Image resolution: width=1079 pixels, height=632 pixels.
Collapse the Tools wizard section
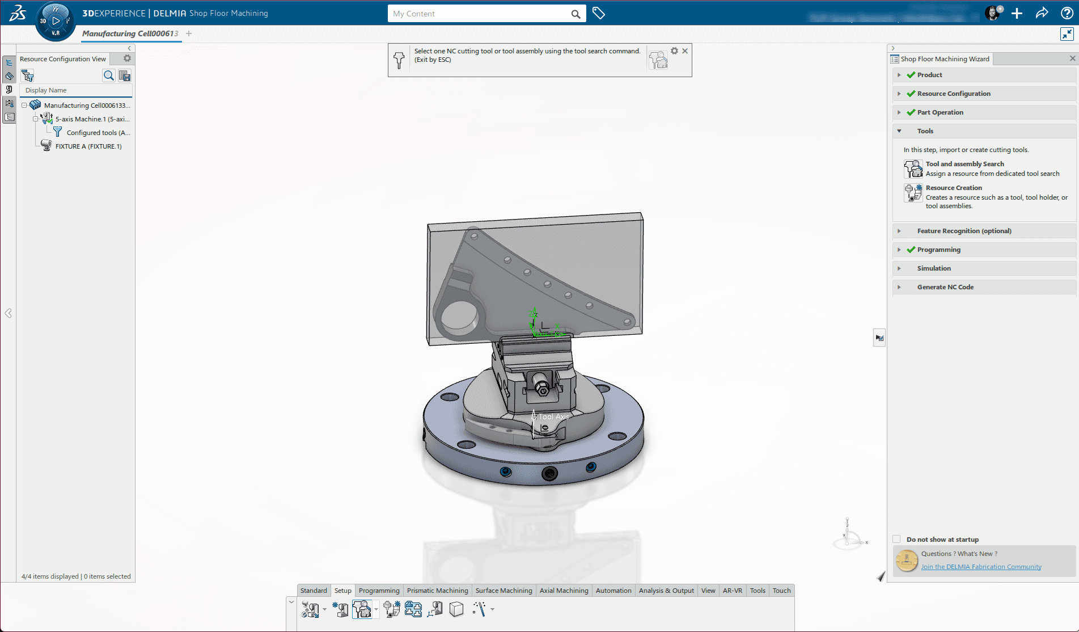point(899,131)
